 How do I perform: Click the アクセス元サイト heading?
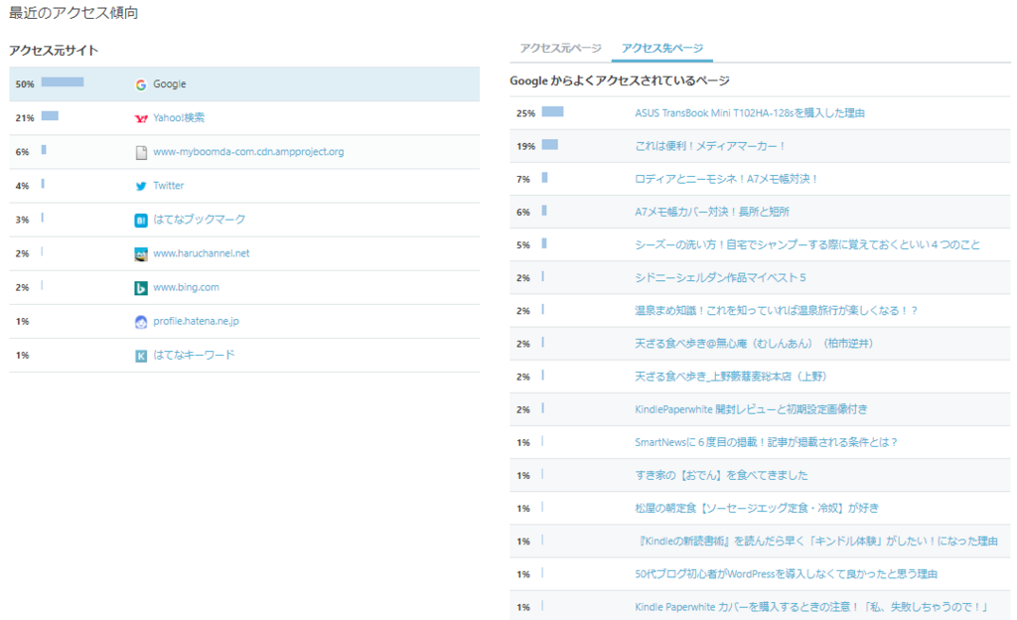[54, 51]
